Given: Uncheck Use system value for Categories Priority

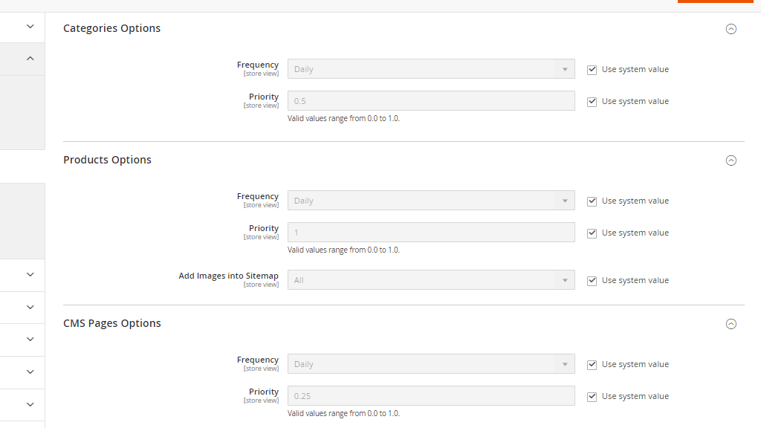Looking at the screenshot, I should tap(592, 101).
